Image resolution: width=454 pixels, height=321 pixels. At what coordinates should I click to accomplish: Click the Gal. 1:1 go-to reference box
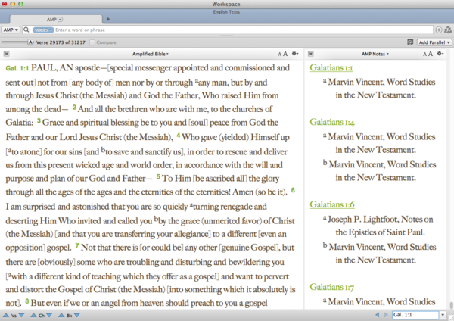(415, 315)
